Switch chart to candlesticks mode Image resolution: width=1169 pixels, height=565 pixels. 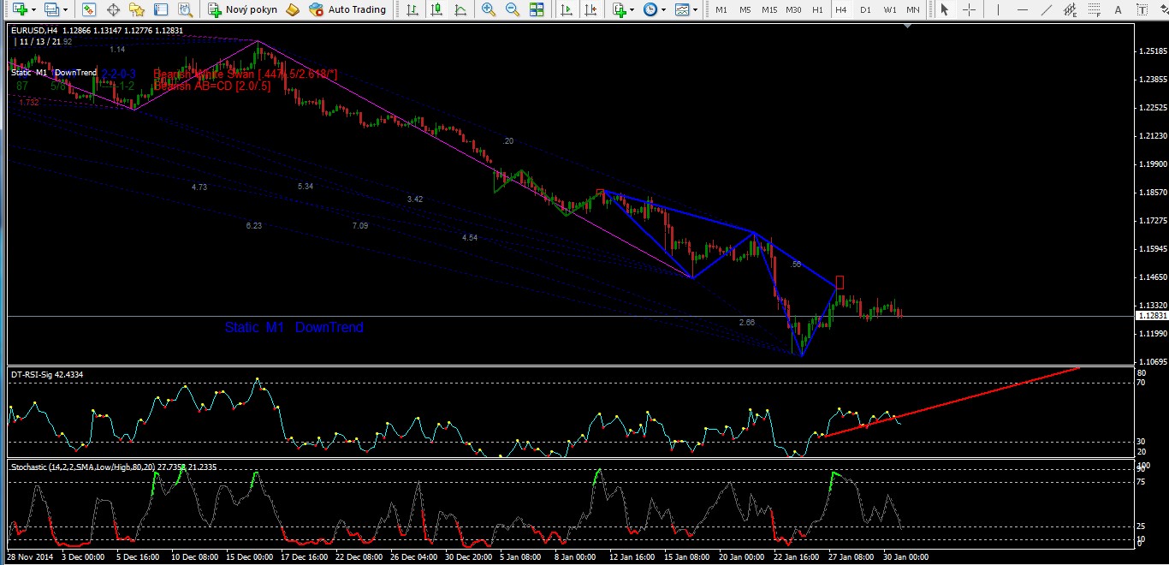pos(436,9)
